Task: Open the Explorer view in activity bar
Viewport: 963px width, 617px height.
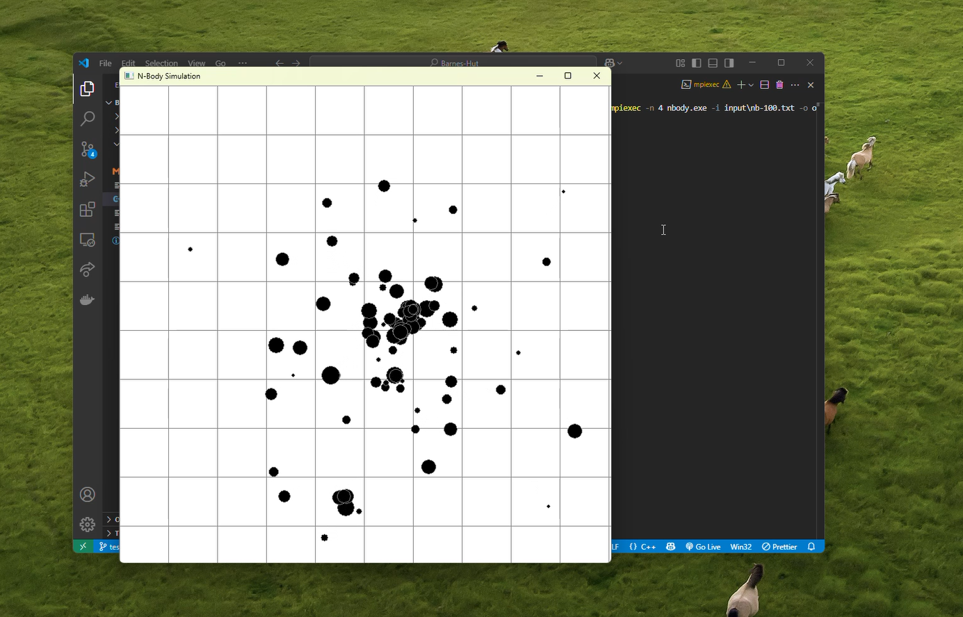Action: 87,89
